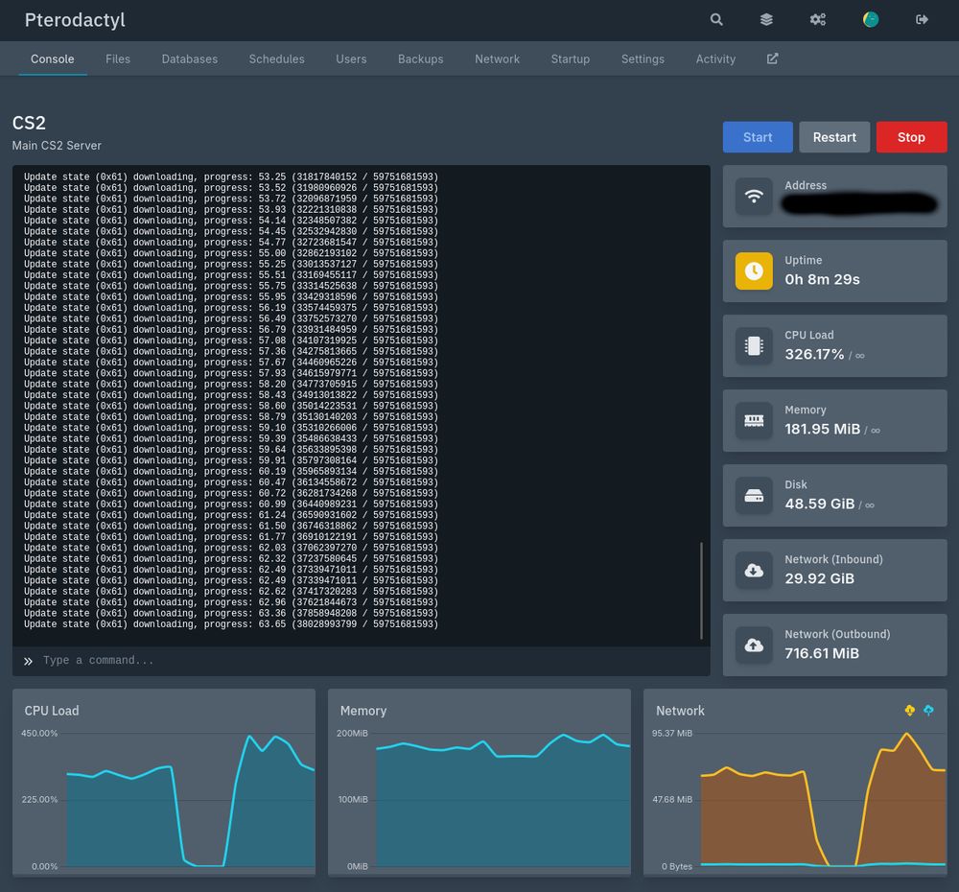Open the Network tab
The height and width of the screenshot is (892, 959).
click(x=497, y=59)
